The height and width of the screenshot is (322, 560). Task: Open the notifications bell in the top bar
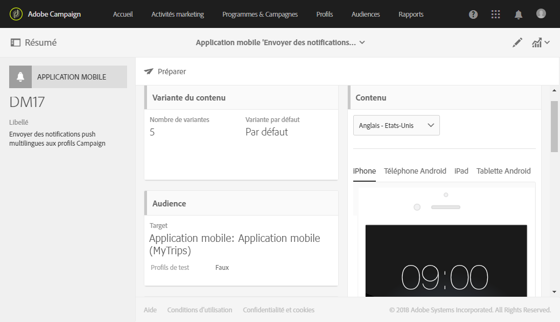518,15
